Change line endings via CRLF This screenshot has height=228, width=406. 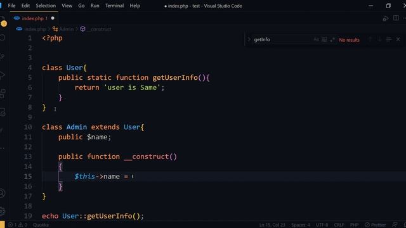click(339, 225)
